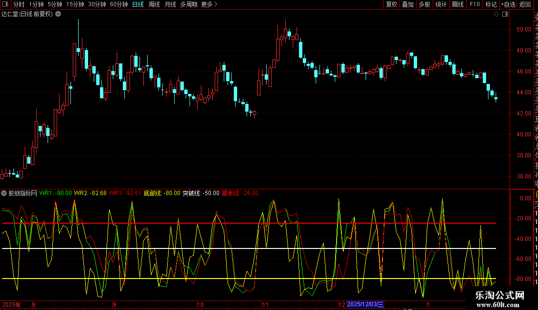538x310 pixels.
Task: Click the 2025年 label on date axis
Action: (x=11, y=304)
